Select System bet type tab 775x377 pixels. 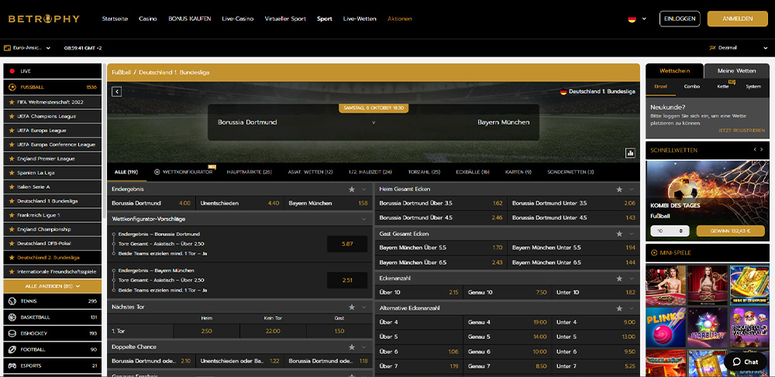(753, 87)
